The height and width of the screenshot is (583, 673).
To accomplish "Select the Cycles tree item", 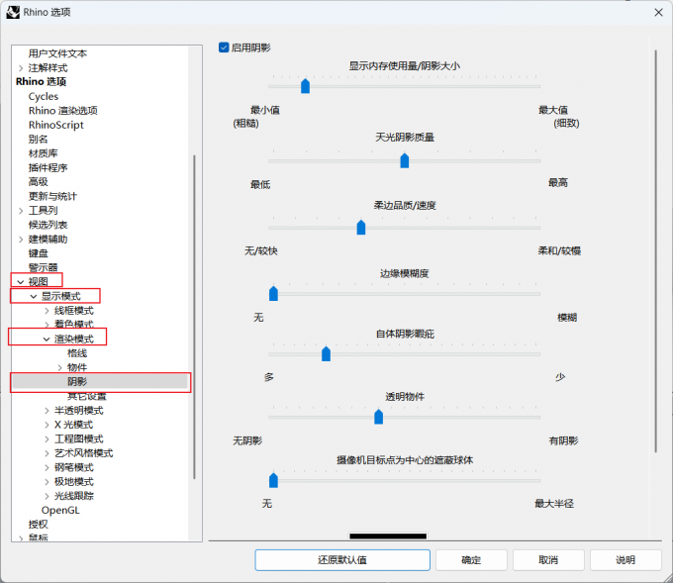I will [44, 96].
